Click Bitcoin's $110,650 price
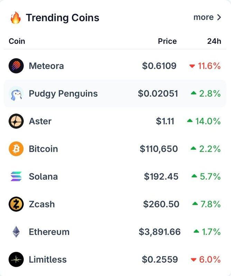This screenshot has height=276, width=231. tap(159, 149)
